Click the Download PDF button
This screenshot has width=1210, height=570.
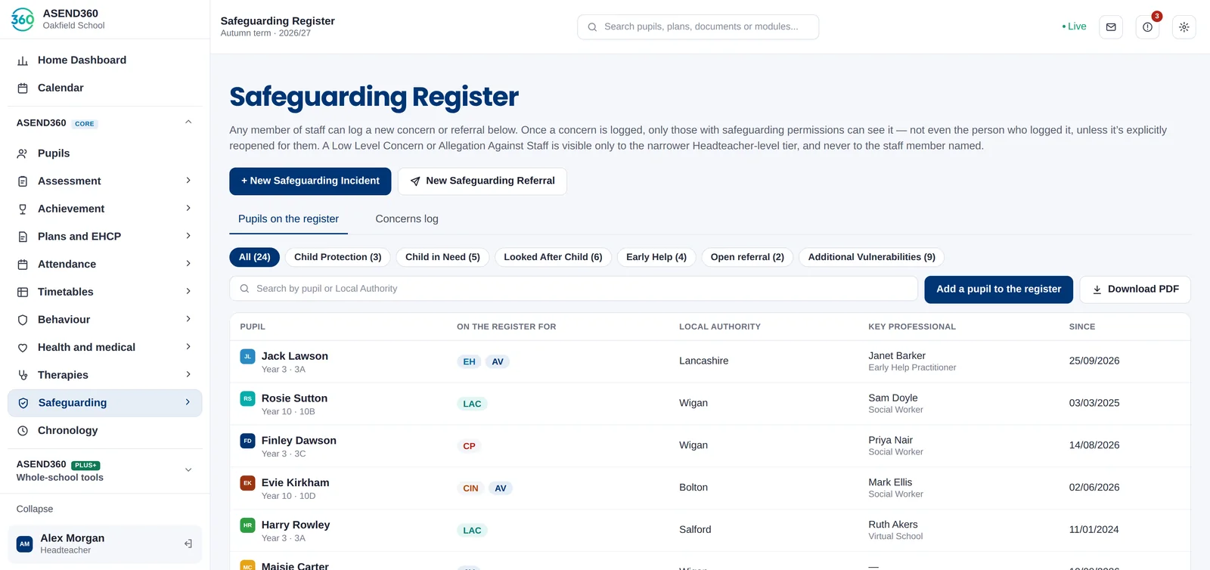1135,290
